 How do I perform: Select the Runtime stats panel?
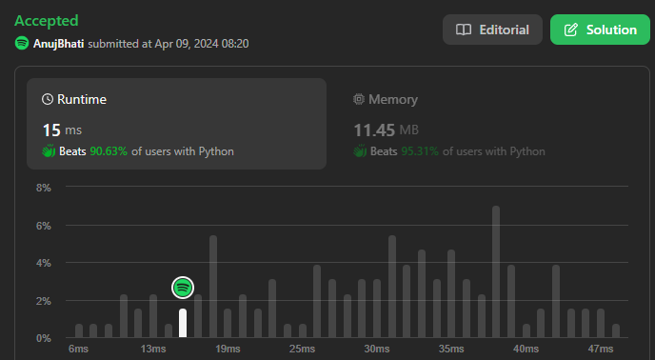click(176, 124)
